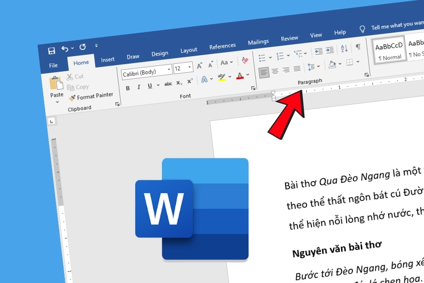This screenshot has width=424, height=283.
Task: Apply the yellow text highlight color
Action: pos(221,78)
